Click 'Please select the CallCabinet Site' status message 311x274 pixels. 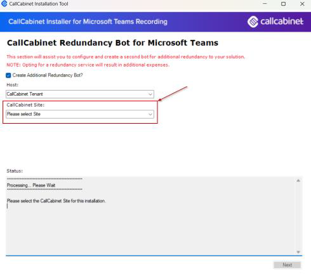56,201
